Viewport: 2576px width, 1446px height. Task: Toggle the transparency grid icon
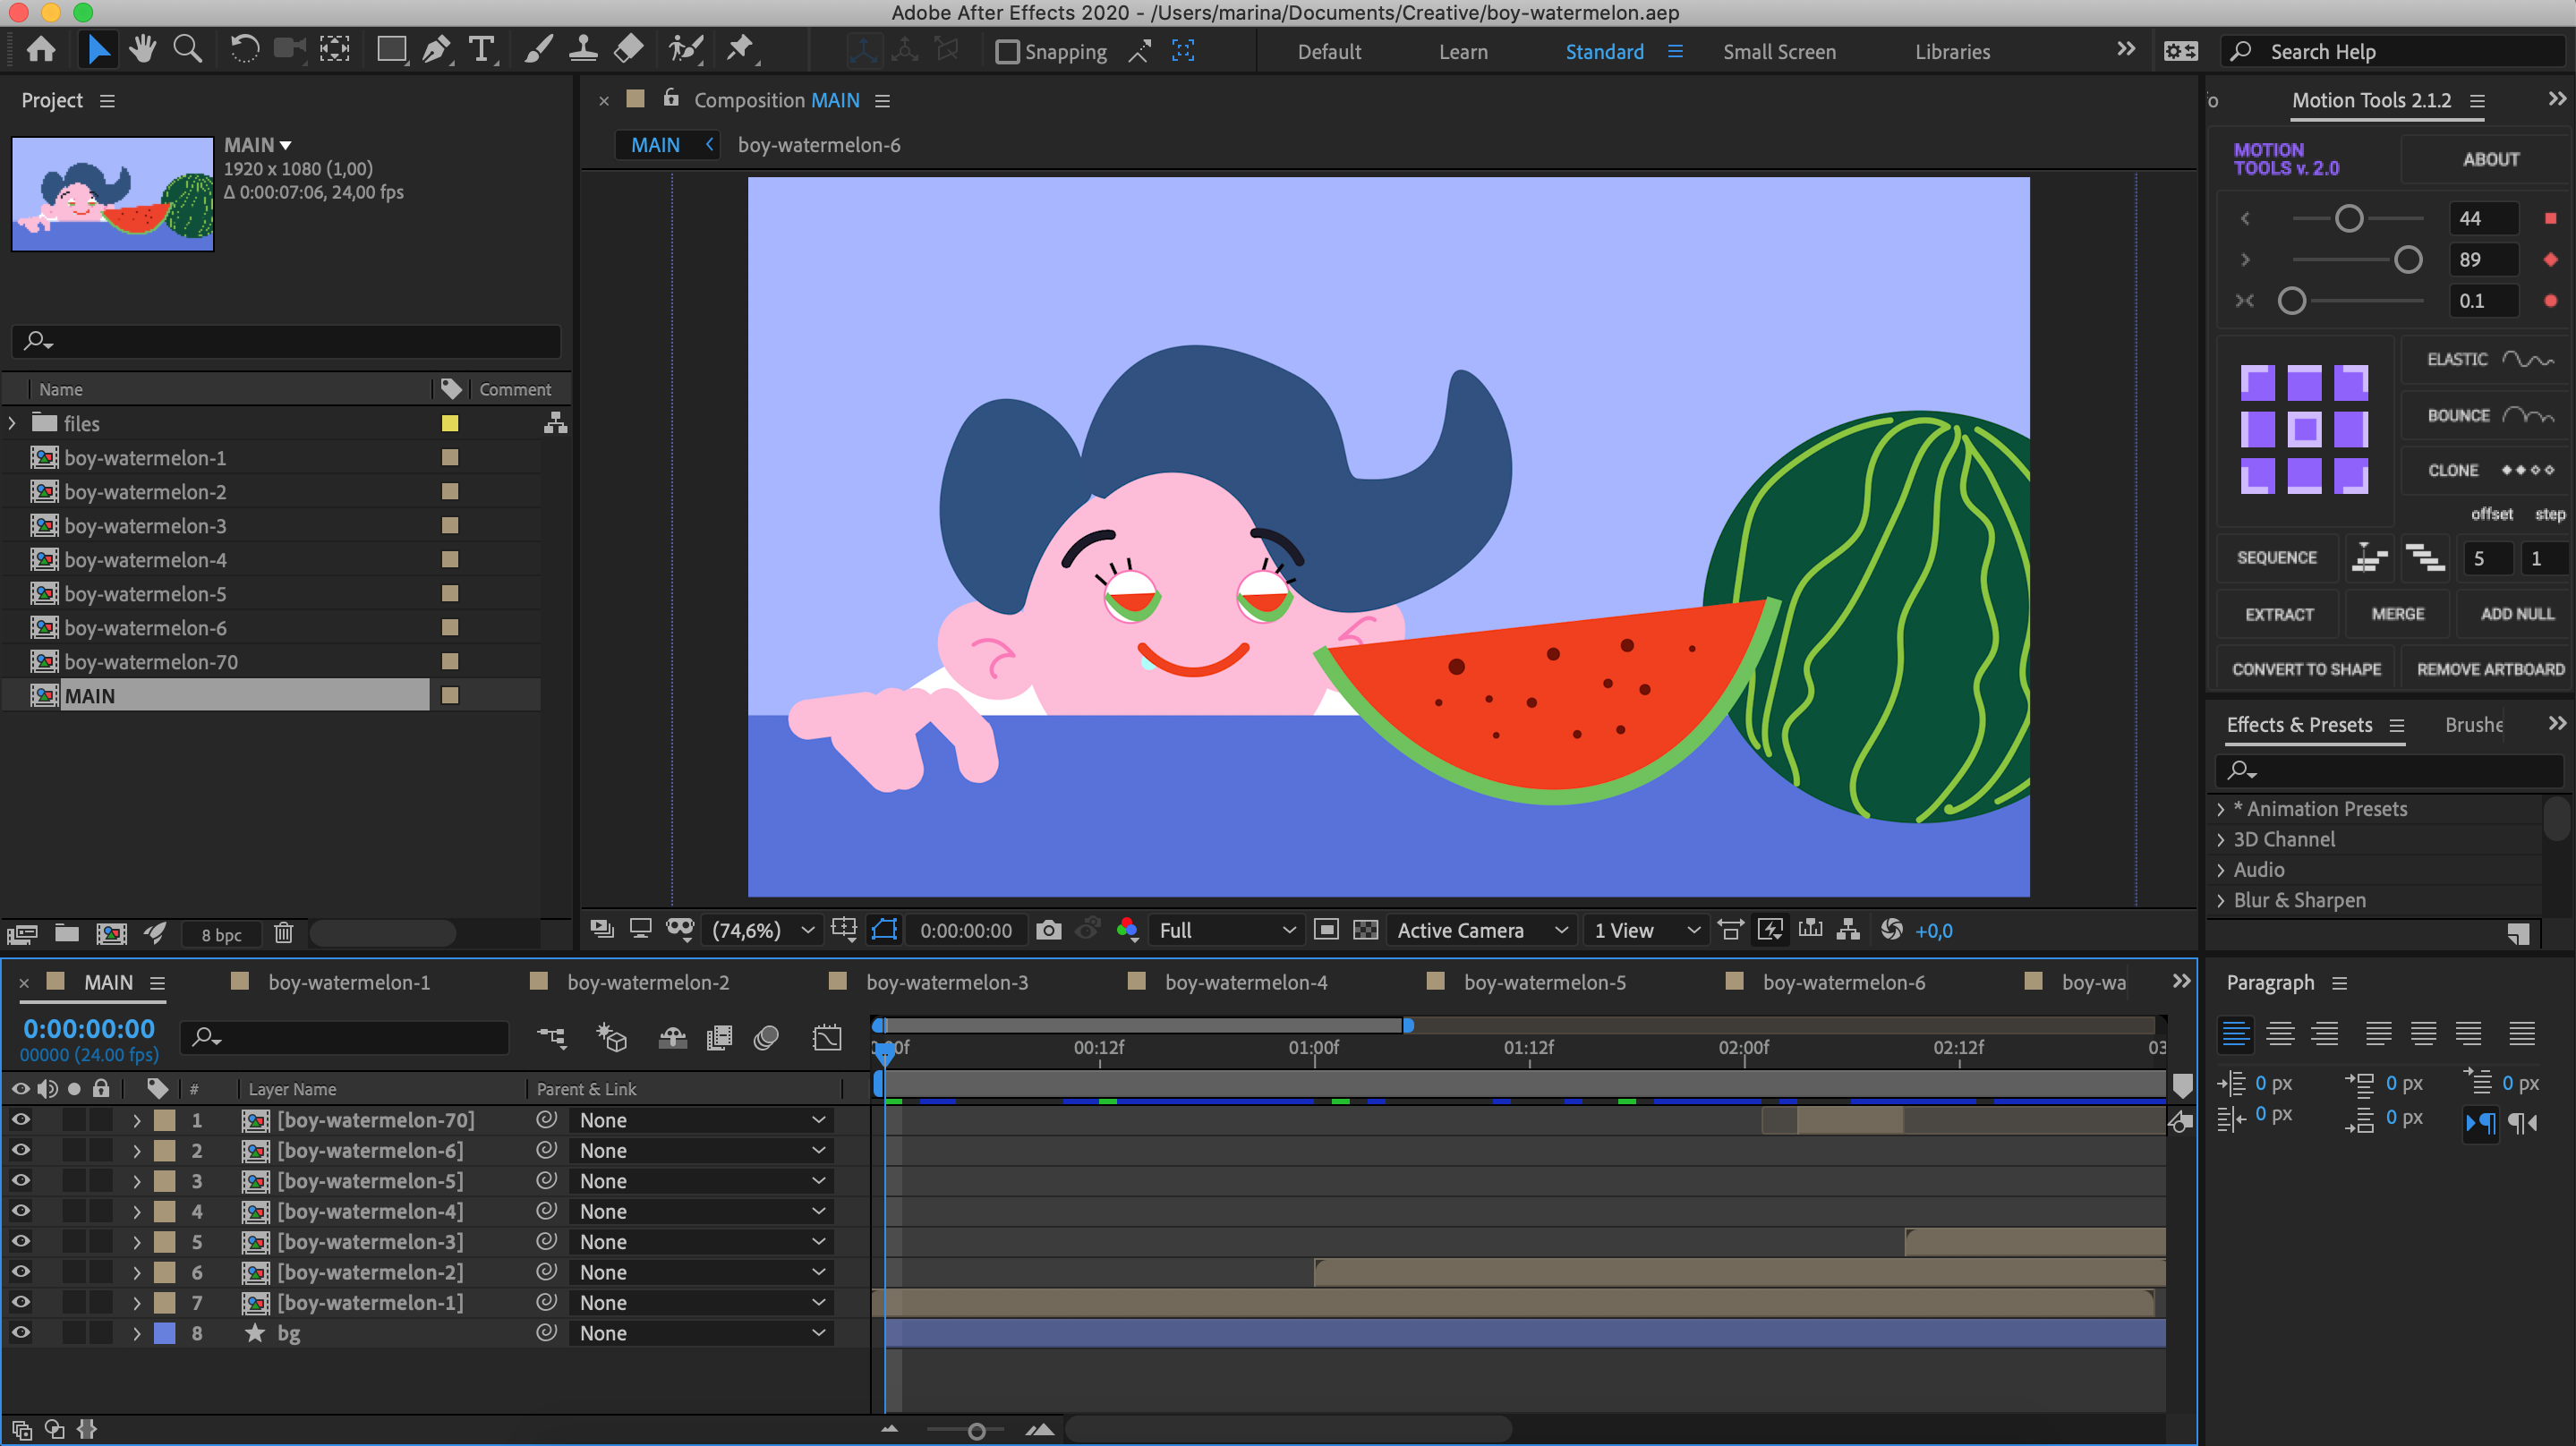coord(1365,930)
